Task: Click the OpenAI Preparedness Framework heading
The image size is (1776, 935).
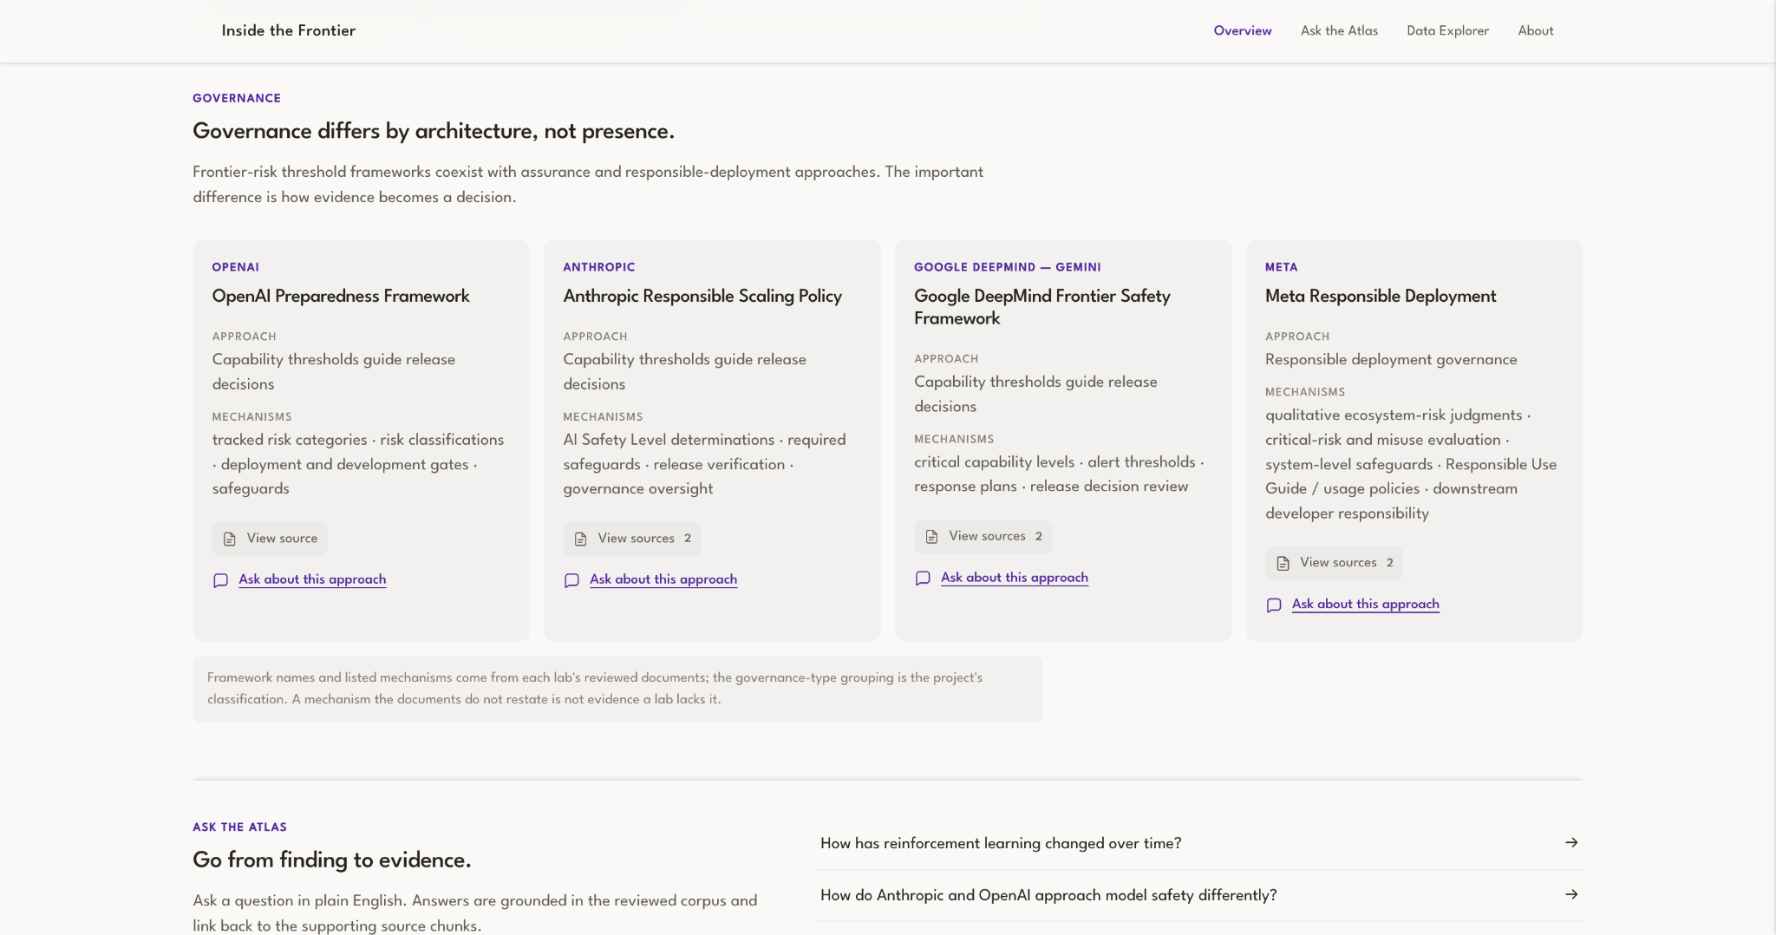Action: pos(341,296)
